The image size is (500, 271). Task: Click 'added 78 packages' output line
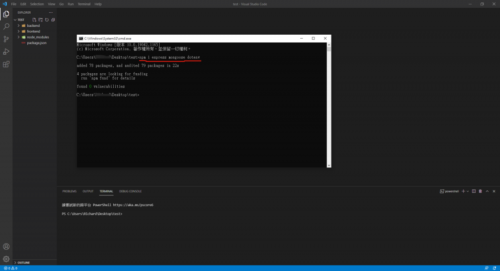[x=127, y=66]
